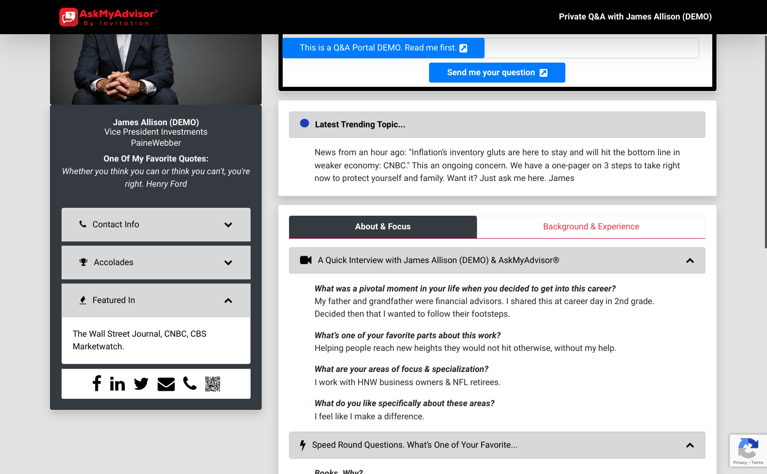Click the video camera icon beside Quick Interview
Image resolution: width=767 pixels, height=474 pixels.
click(306, 260)
